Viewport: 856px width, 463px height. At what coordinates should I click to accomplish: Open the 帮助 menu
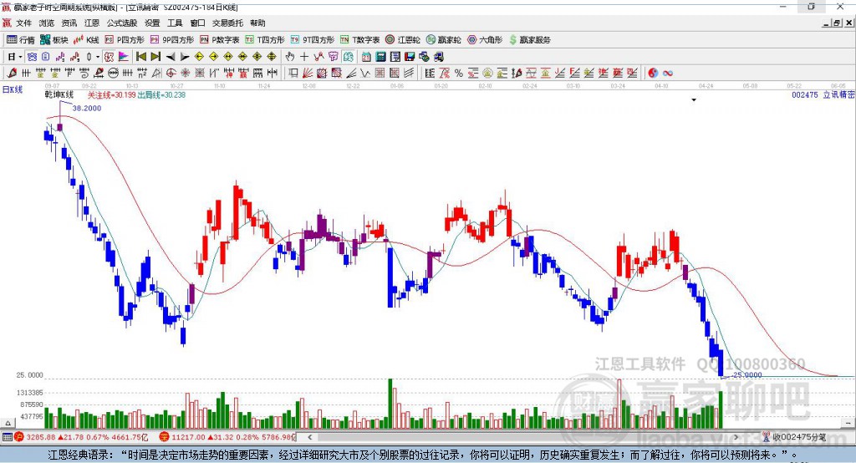257,23
